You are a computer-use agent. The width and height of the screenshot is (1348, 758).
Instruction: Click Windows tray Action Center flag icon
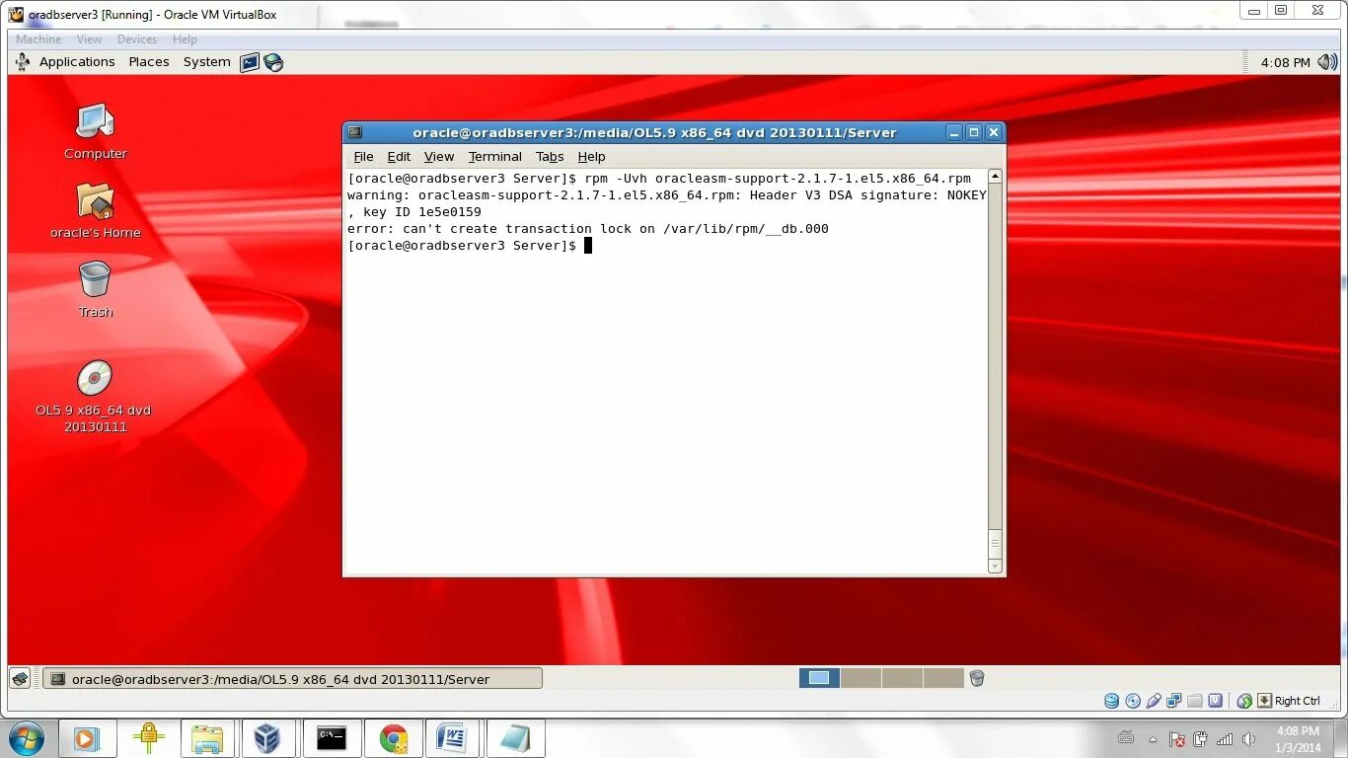pyautogui.click(x=1177, y=739)
